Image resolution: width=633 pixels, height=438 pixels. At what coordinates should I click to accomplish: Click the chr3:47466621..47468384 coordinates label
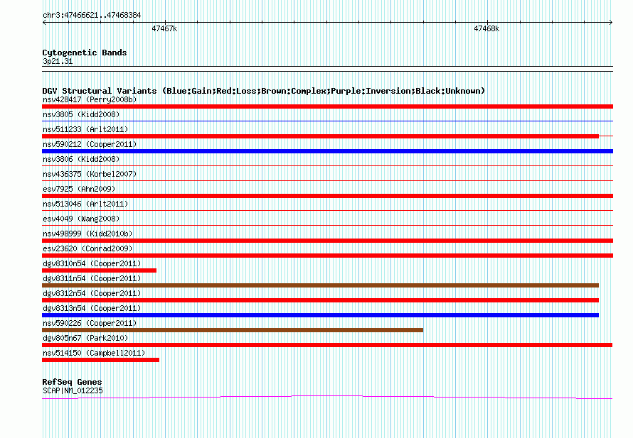(x=92, y=16)
